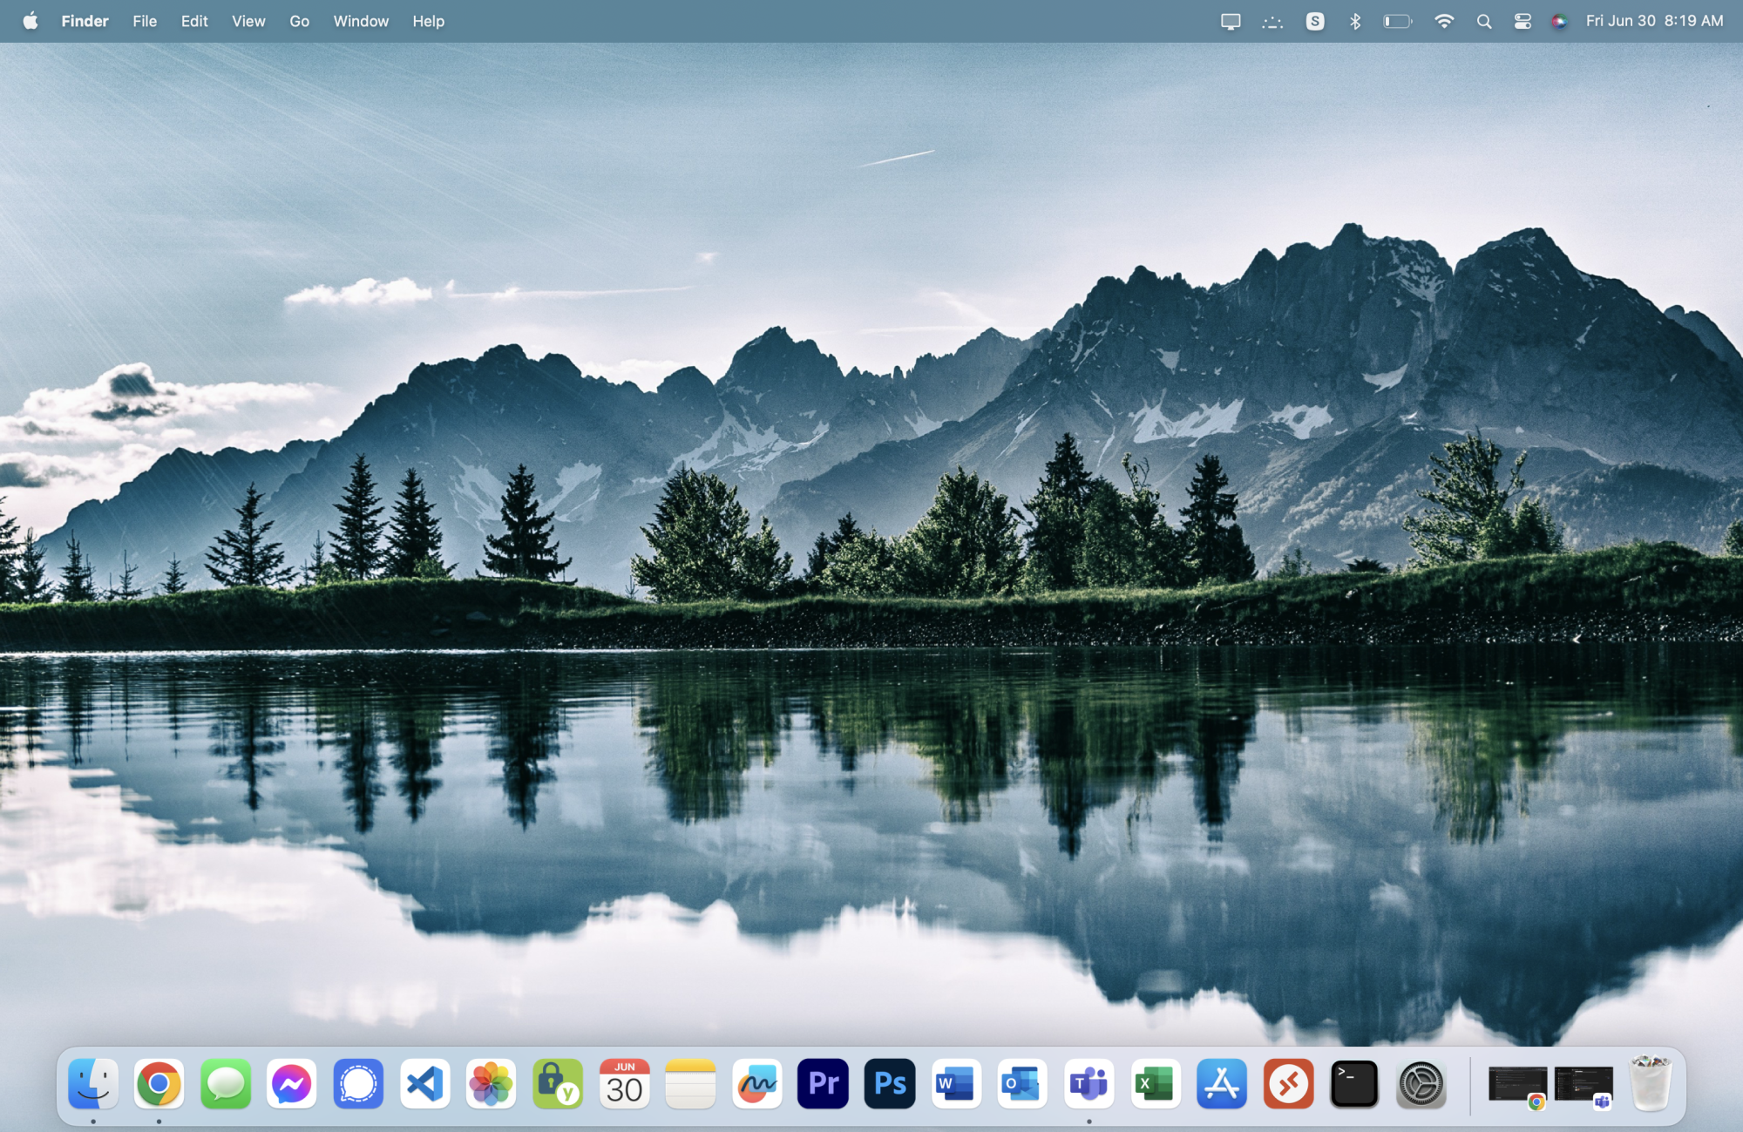Viewport: 1743px width, 1132px height.
Task: Expand the battery status menu
Action: point(1397,21)
